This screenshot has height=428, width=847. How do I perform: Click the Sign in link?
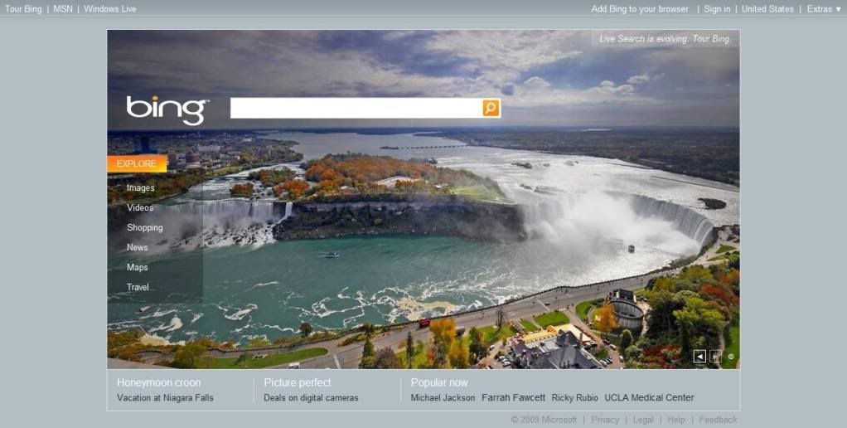pyautogui.click(x=717, y=9)
